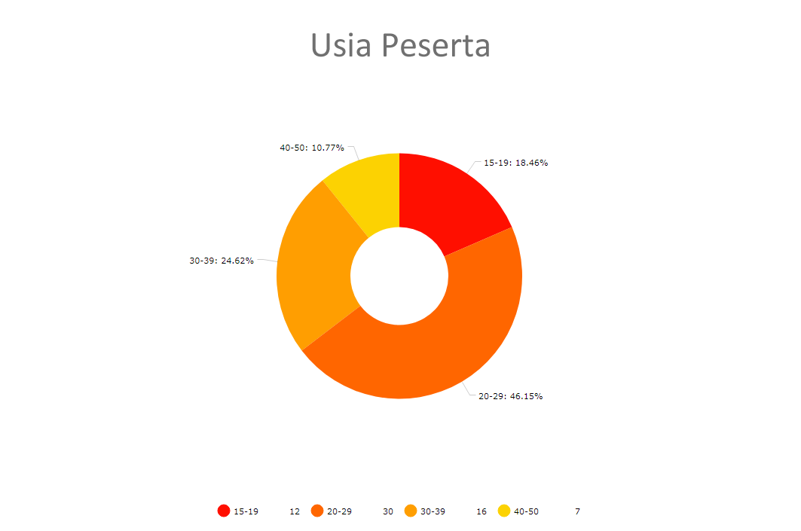Click the orange 30-39 legend marker
This screenshot has width=801, height=531.
[x=411, y=511]
